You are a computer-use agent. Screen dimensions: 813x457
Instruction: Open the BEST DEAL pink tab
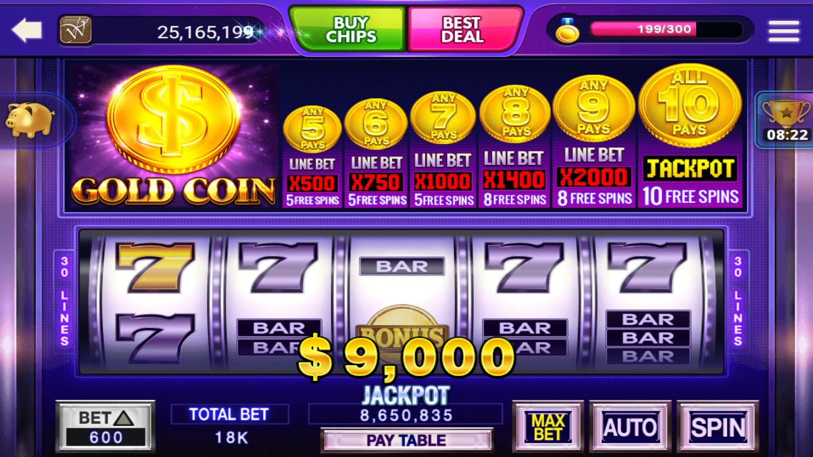coord(464,29)
